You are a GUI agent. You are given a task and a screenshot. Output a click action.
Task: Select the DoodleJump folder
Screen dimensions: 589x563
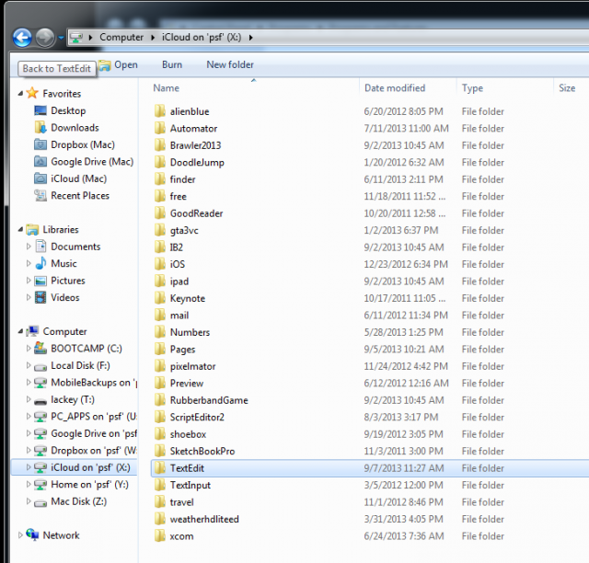197,162
